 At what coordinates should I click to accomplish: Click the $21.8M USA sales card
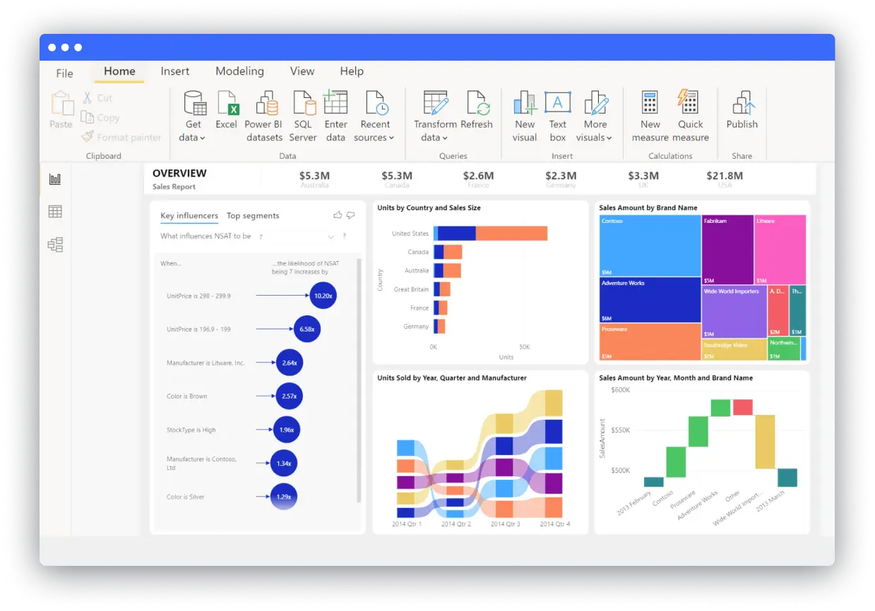(x=725, y=180)
